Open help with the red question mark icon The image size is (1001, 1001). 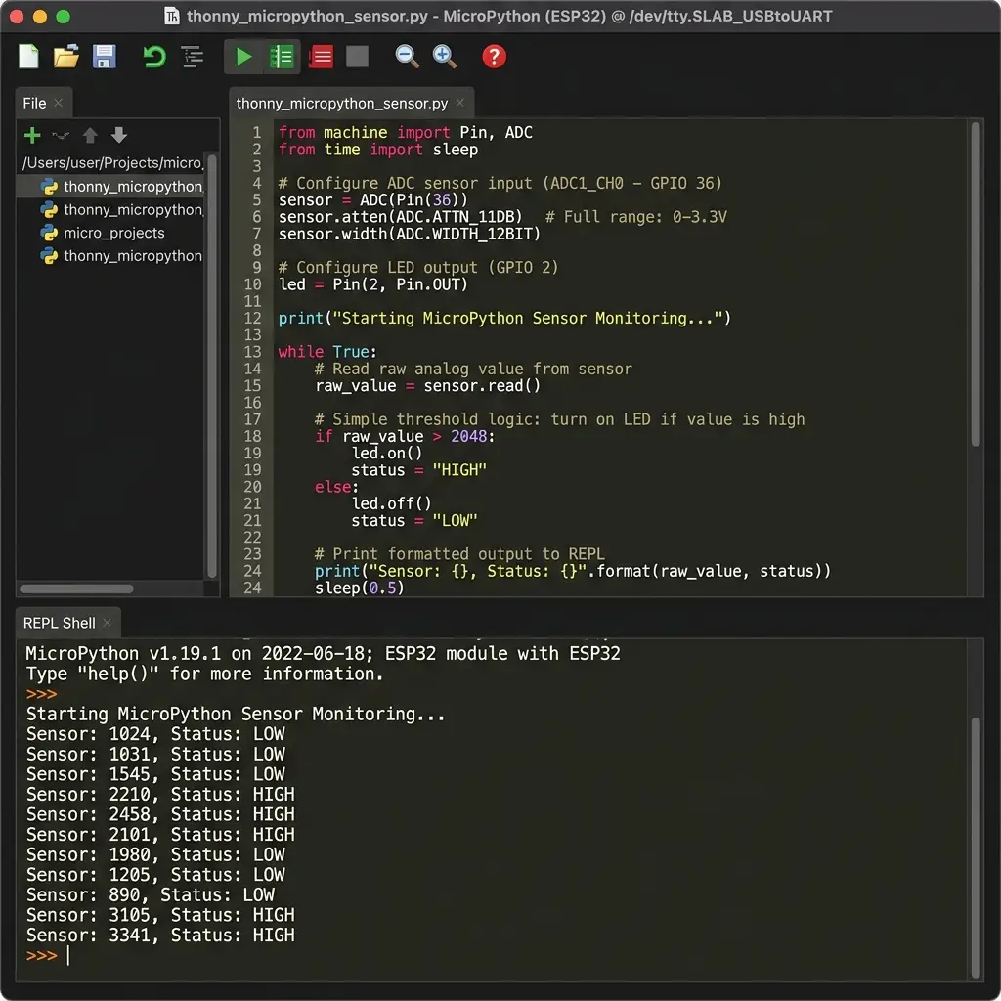tap(494, 57)
